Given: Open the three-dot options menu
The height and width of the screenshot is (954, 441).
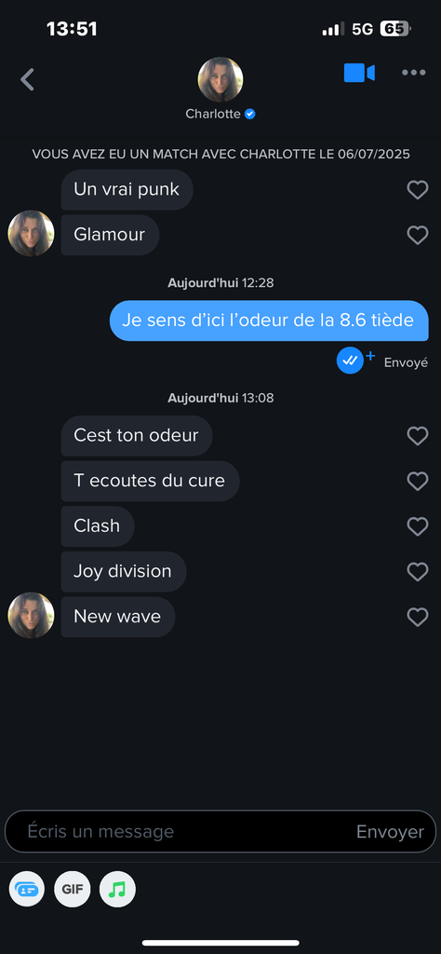Looking at the screenshot, I should pyautogui.click(x=414, y=73).
